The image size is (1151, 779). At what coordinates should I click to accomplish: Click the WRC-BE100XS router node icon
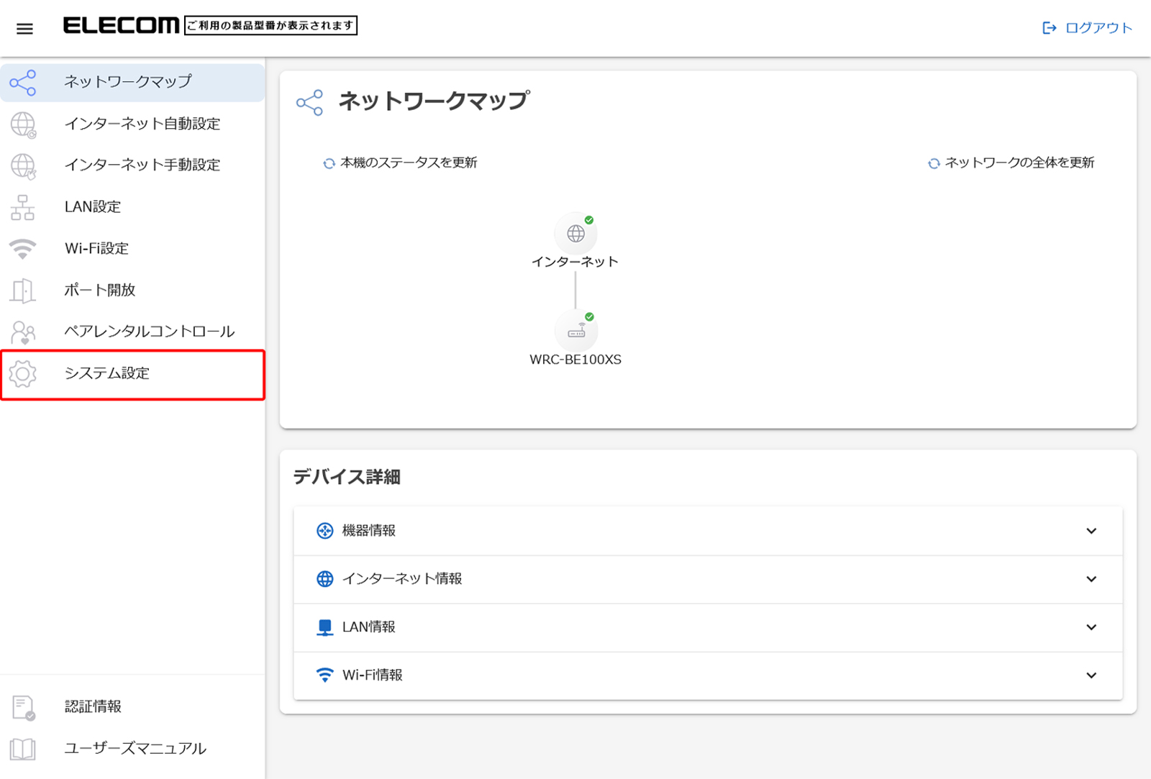point(575,331)
